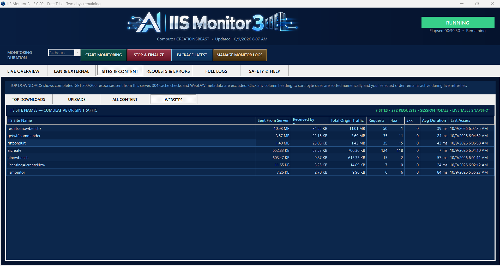Select the riftconduit site row

click(x=250, y=143)
